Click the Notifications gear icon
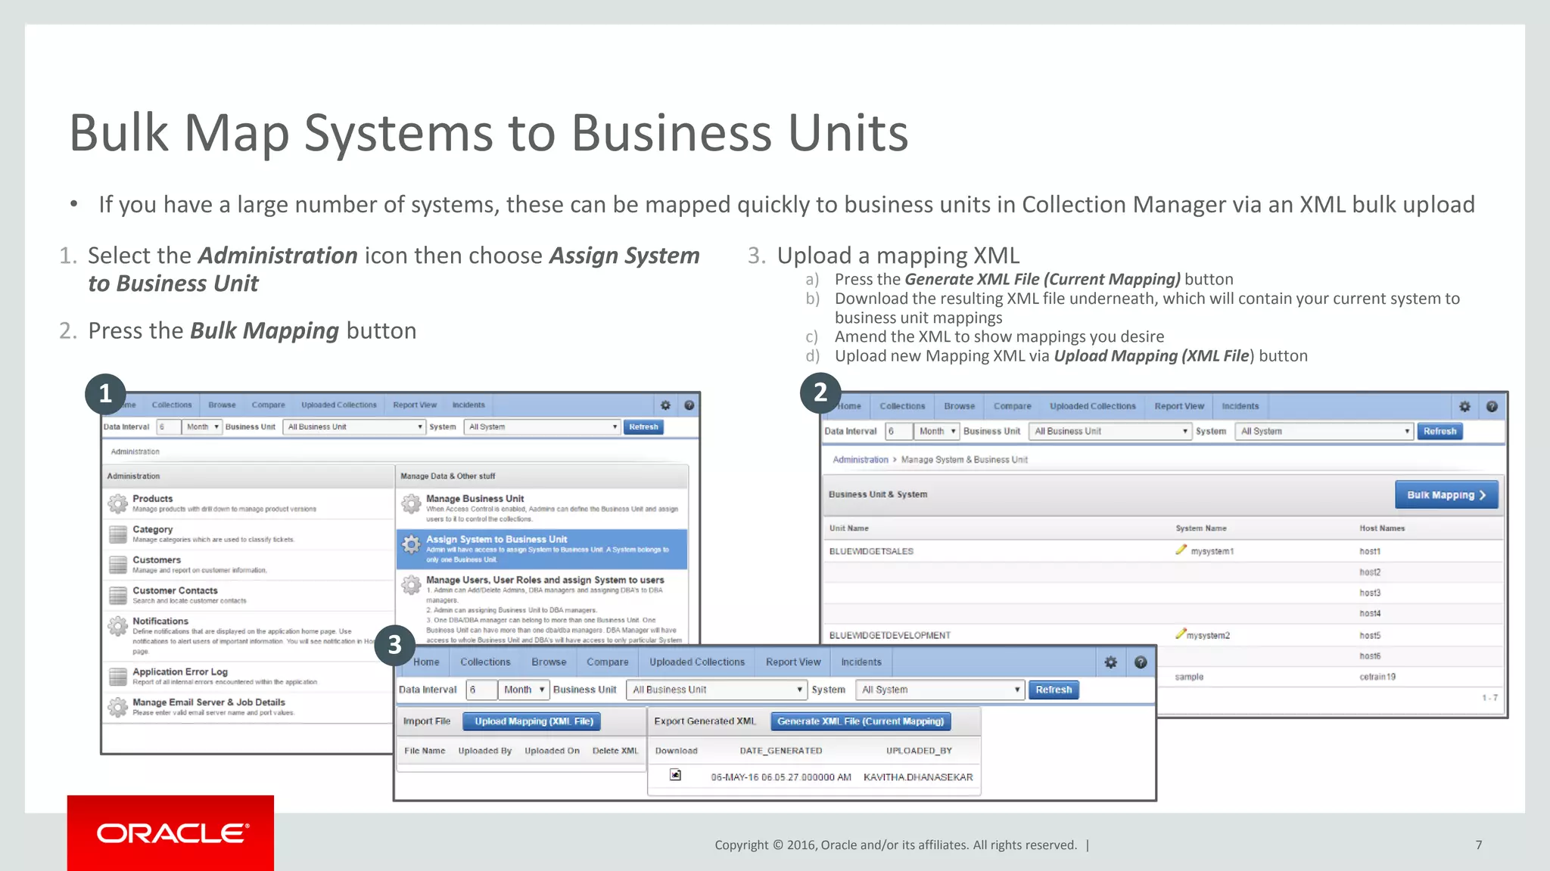1550x871 pixels. pos(117,625)
